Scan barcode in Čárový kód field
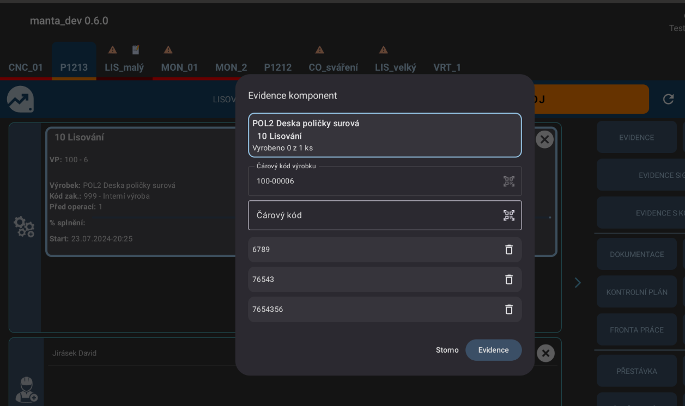 pos(508,216)
